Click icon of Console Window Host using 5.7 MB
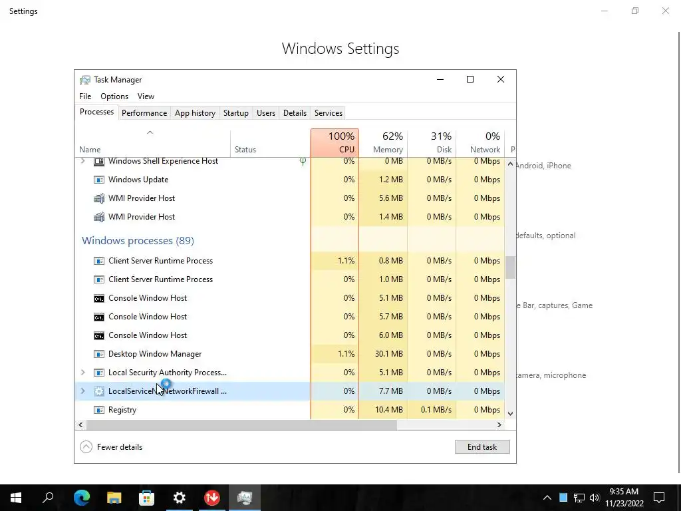The image size is (681, 511). 99,317
